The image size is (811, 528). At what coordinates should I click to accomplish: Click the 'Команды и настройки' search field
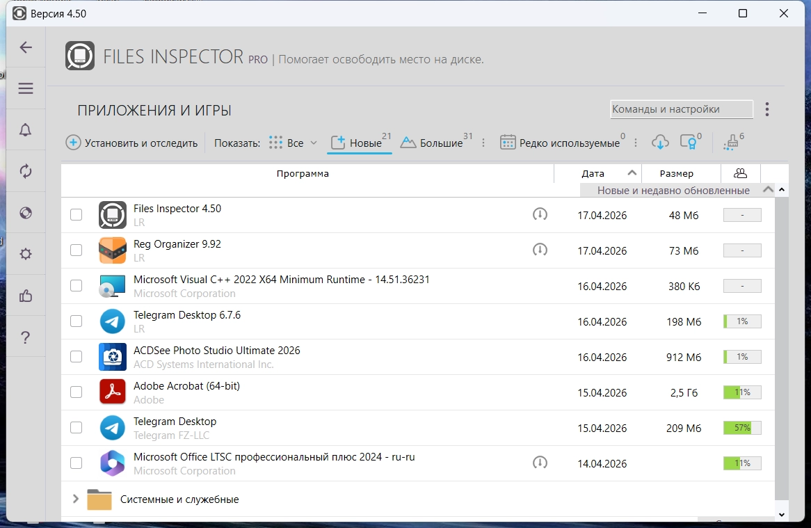(681, 109)
